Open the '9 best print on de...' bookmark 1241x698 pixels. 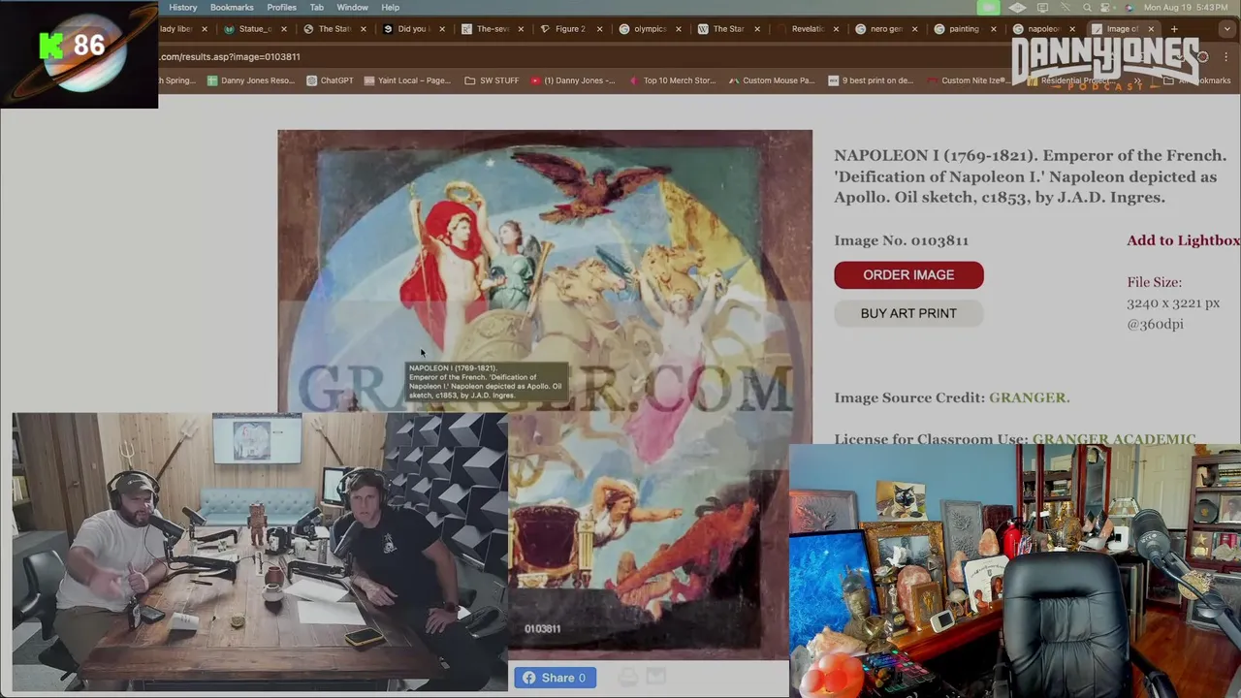coord(871,80)
